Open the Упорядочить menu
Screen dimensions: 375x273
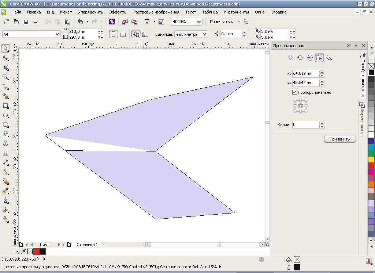point(90,12)
